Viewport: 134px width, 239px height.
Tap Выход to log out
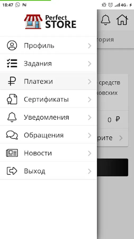[x=48, y=171]
